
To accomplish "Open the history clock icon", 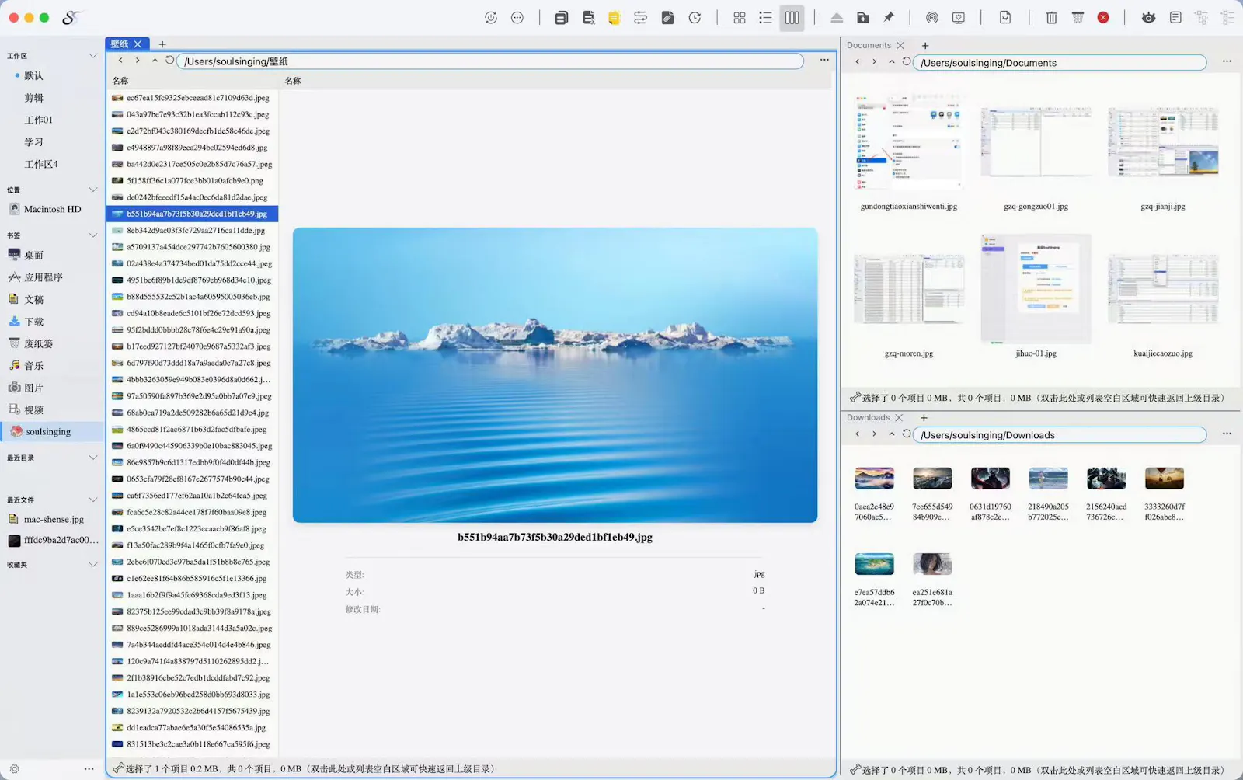I will pos(695,18).
